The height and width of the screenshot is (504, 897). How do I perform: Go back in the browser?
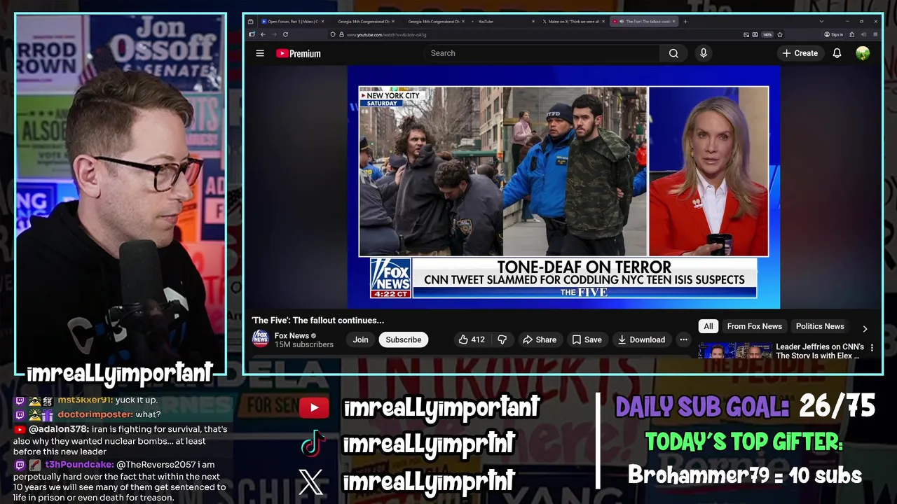pyautogui.click(x=263, y=34)
